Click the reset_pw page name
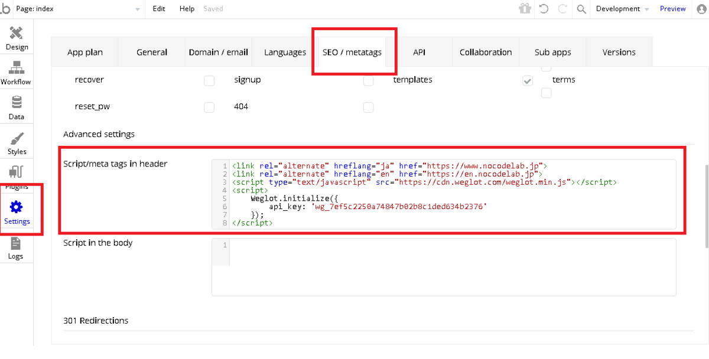 point(92,107)
